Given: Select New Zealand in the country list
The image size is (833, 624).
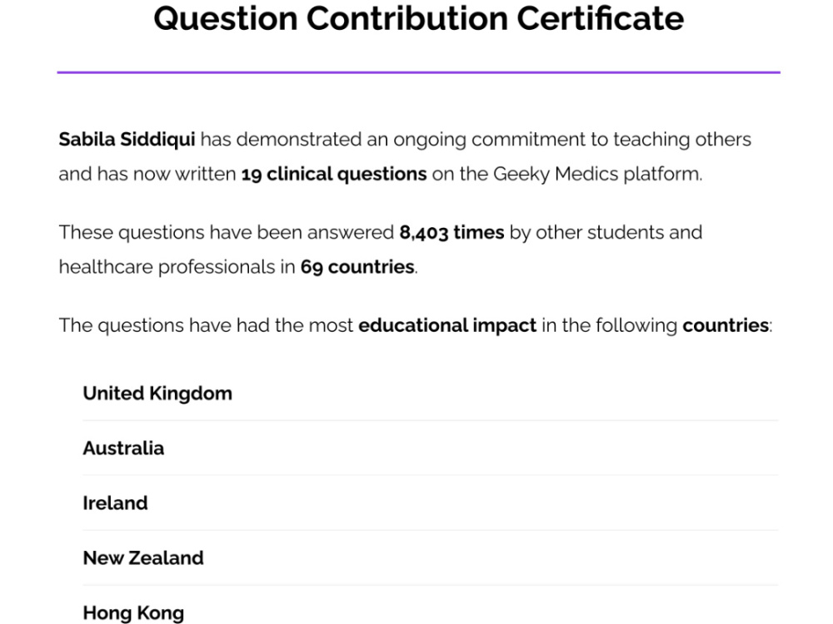Looking at the screenshot, I should tap(143, 558).
